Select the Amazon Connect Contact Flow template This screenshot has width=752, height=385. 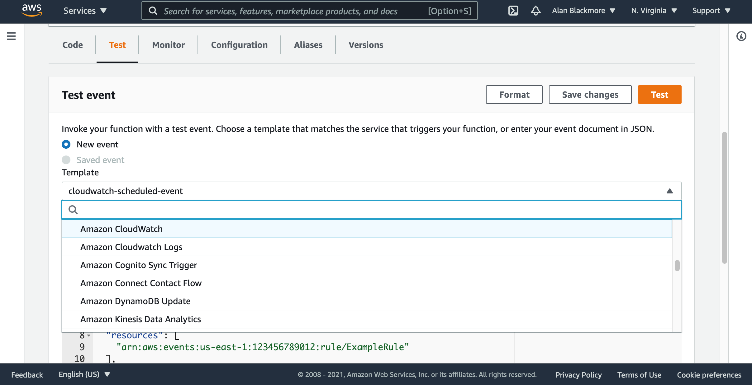(367, 283)
